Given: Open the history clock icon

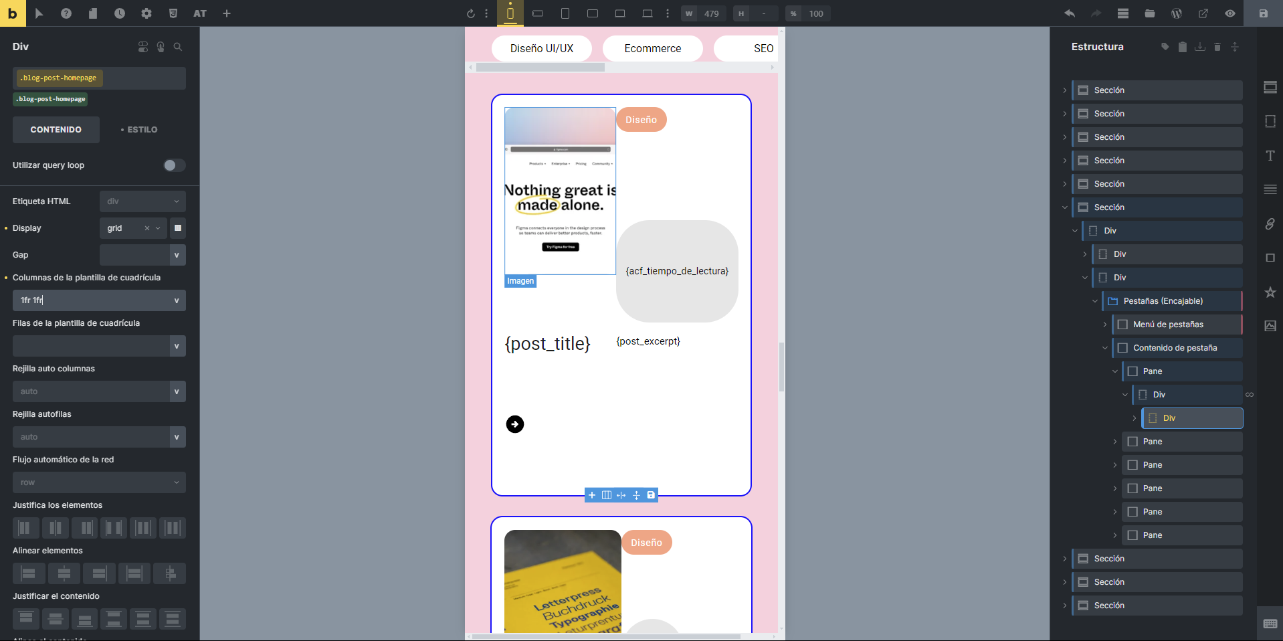Looking at the screenshot, I should pos(120,13).
